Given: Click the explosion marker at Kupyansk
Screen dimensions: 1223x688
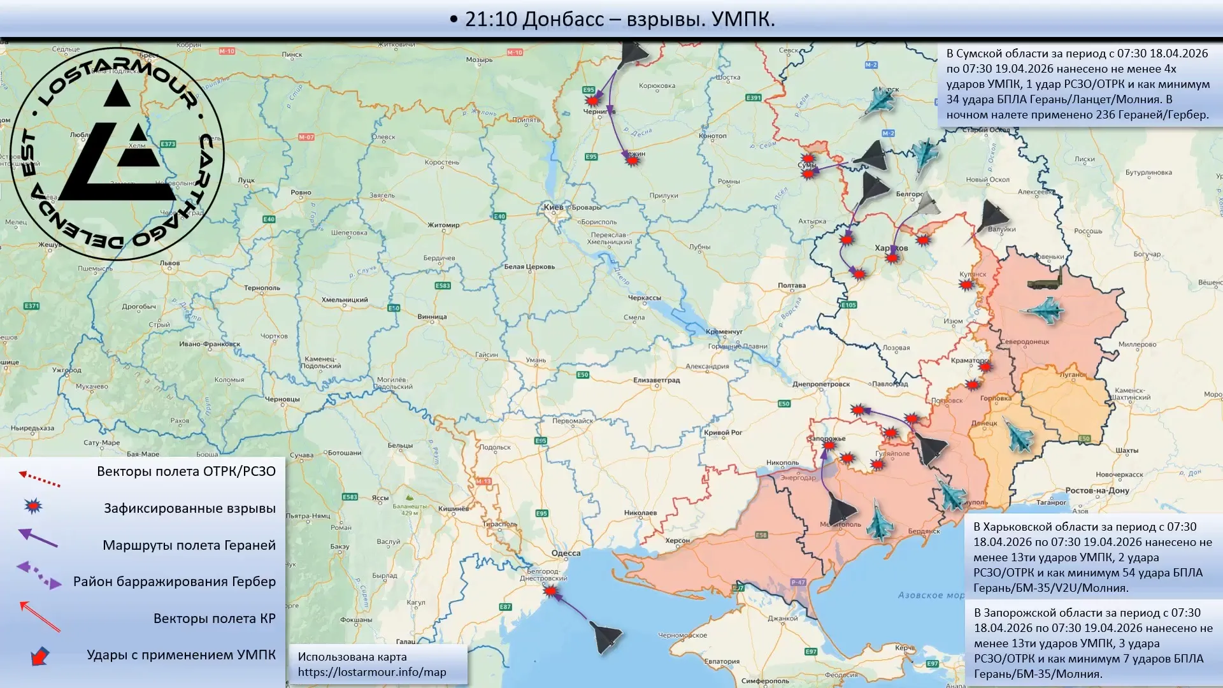Looking at the screenshot, I should [x=967, y=284].
